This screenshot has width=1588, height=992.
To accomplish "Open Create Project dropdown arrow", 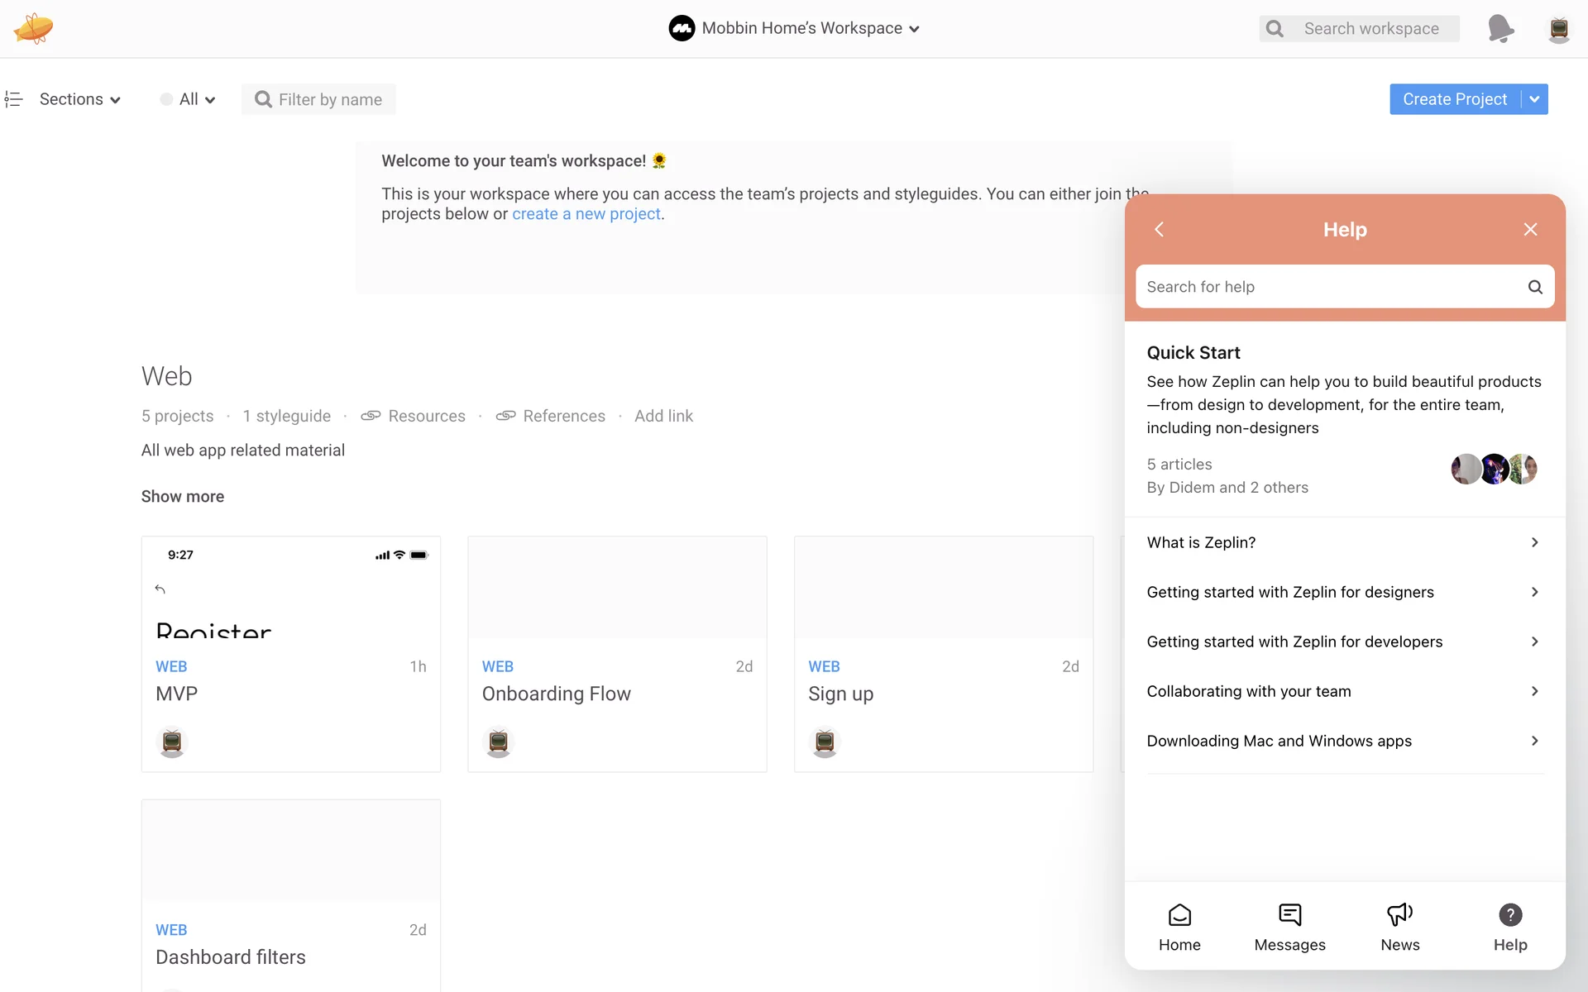I will tap(1534, 99).
